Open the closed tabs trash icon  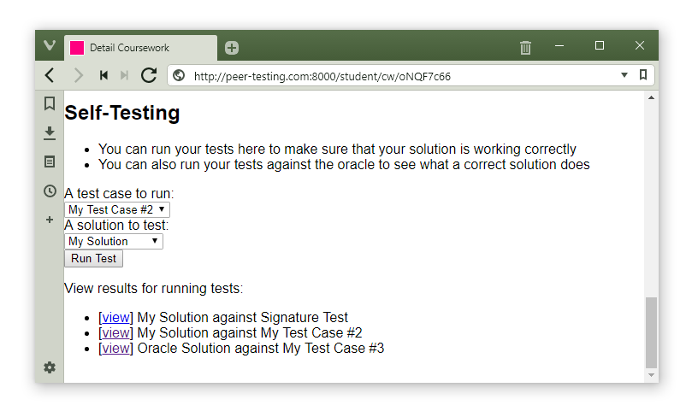coord(525,48)
